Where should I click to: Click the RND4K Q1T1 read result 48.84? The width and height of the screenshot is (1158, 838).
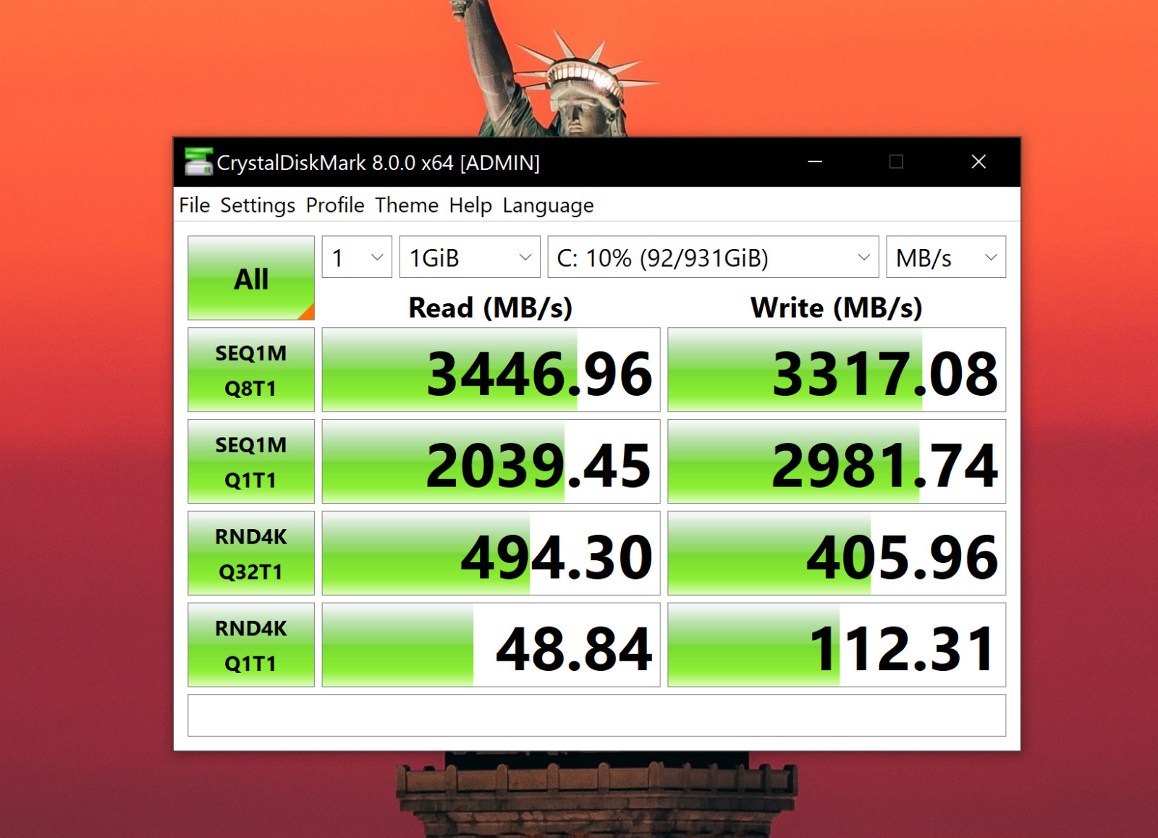click(491, 645)
